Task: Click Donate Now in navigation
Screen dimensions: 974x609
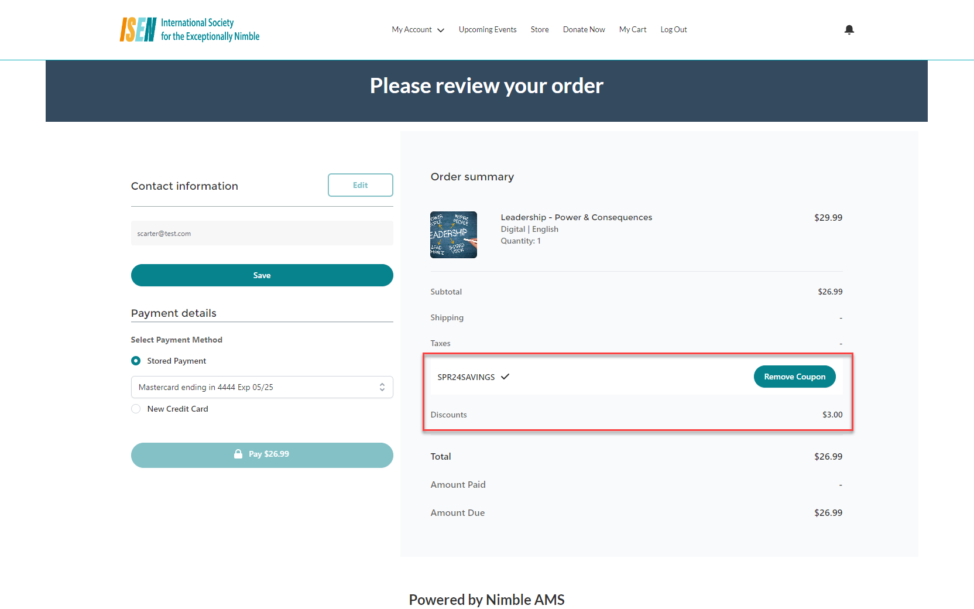Action: point(584,30)
